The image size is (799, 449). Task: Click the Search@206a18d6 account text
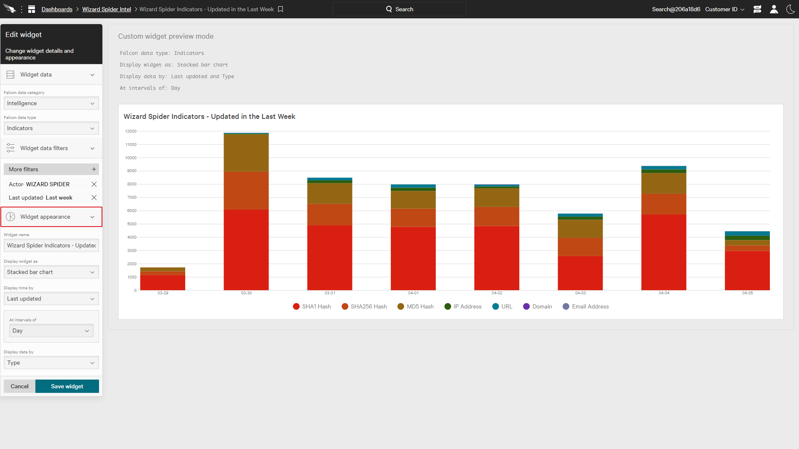tap(676, 9)
